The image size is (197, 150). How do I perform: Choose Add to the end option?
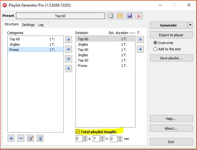point(155,49)
